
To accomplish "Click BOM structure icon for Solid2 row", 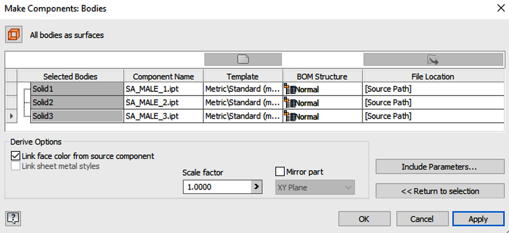I will pyautogui.click(x=290, y=103).
